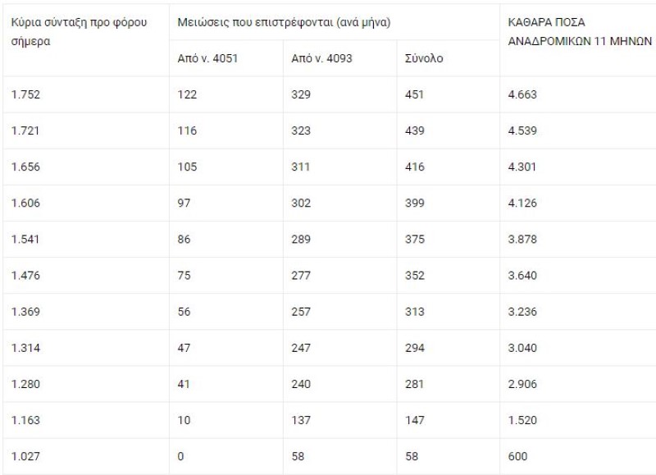Click the "Κύρια σύνταξη προ φόρου σήμερα" header
This screenshot has width=656, height=475.
(79, 30)
